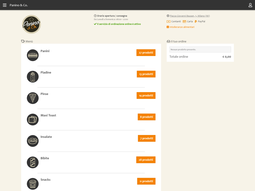Click the € 0,00 order total

227,57
